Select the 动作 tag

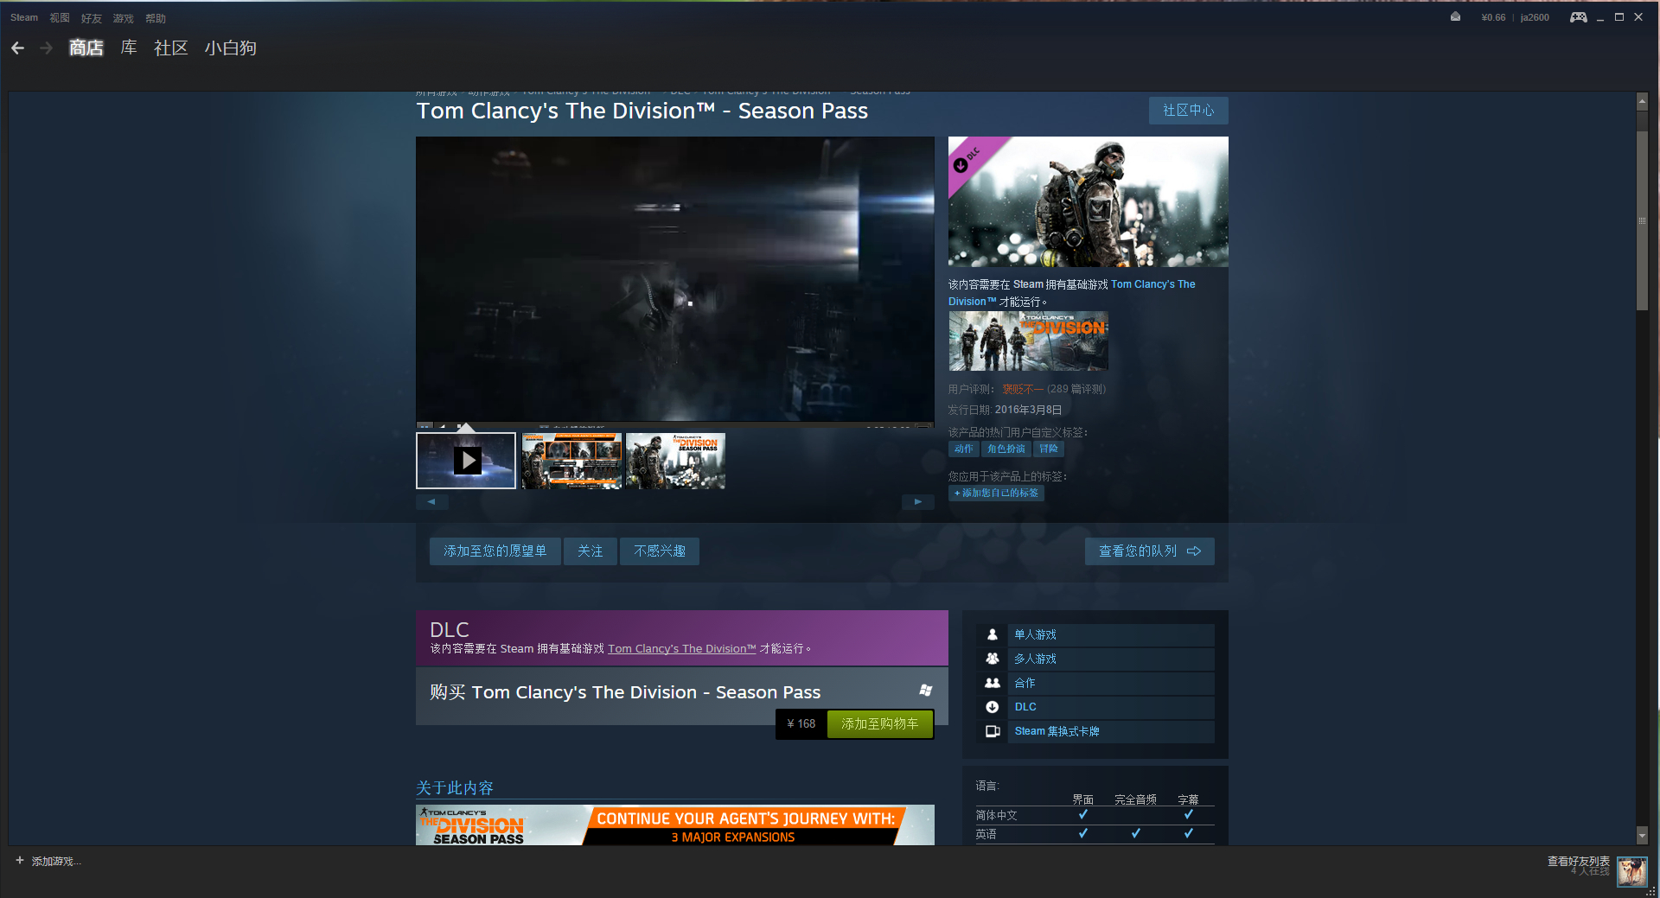[x=964, y=449]
